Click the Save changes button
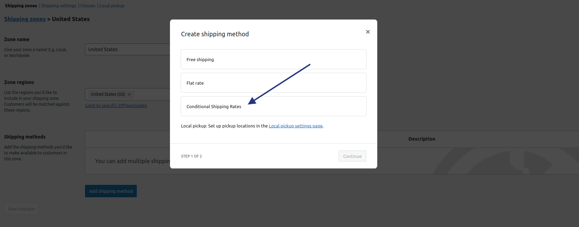 click(x=21, y=209)
